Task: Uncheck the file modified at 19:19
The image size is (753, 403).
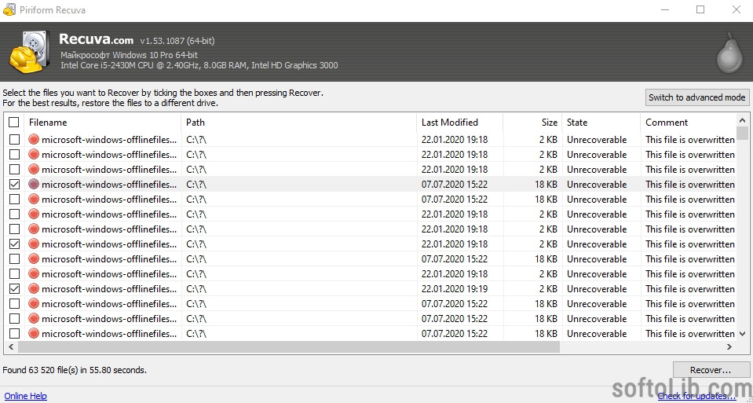Action: pos(14,288)
